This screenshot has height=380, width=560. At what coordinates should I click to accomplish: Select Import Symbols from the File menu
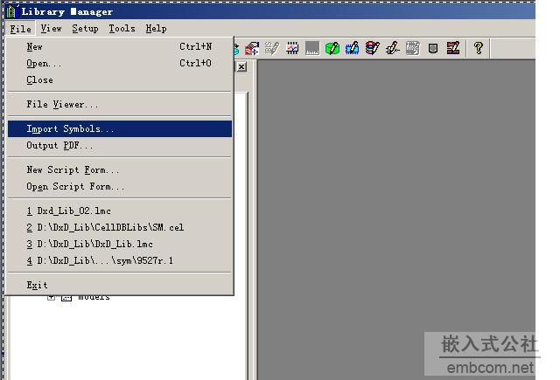[x=70, y=129]
